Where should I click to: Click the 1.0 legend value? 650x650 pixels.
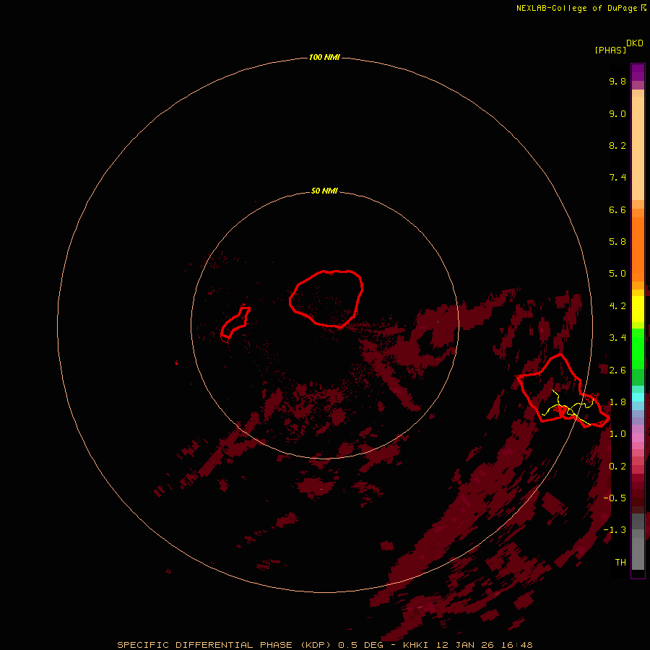617,434
